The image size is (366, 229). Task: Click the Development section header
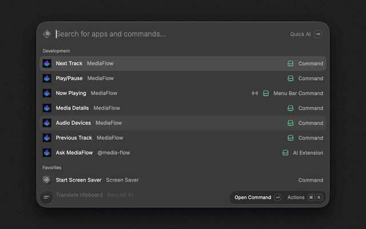[56, 51]
